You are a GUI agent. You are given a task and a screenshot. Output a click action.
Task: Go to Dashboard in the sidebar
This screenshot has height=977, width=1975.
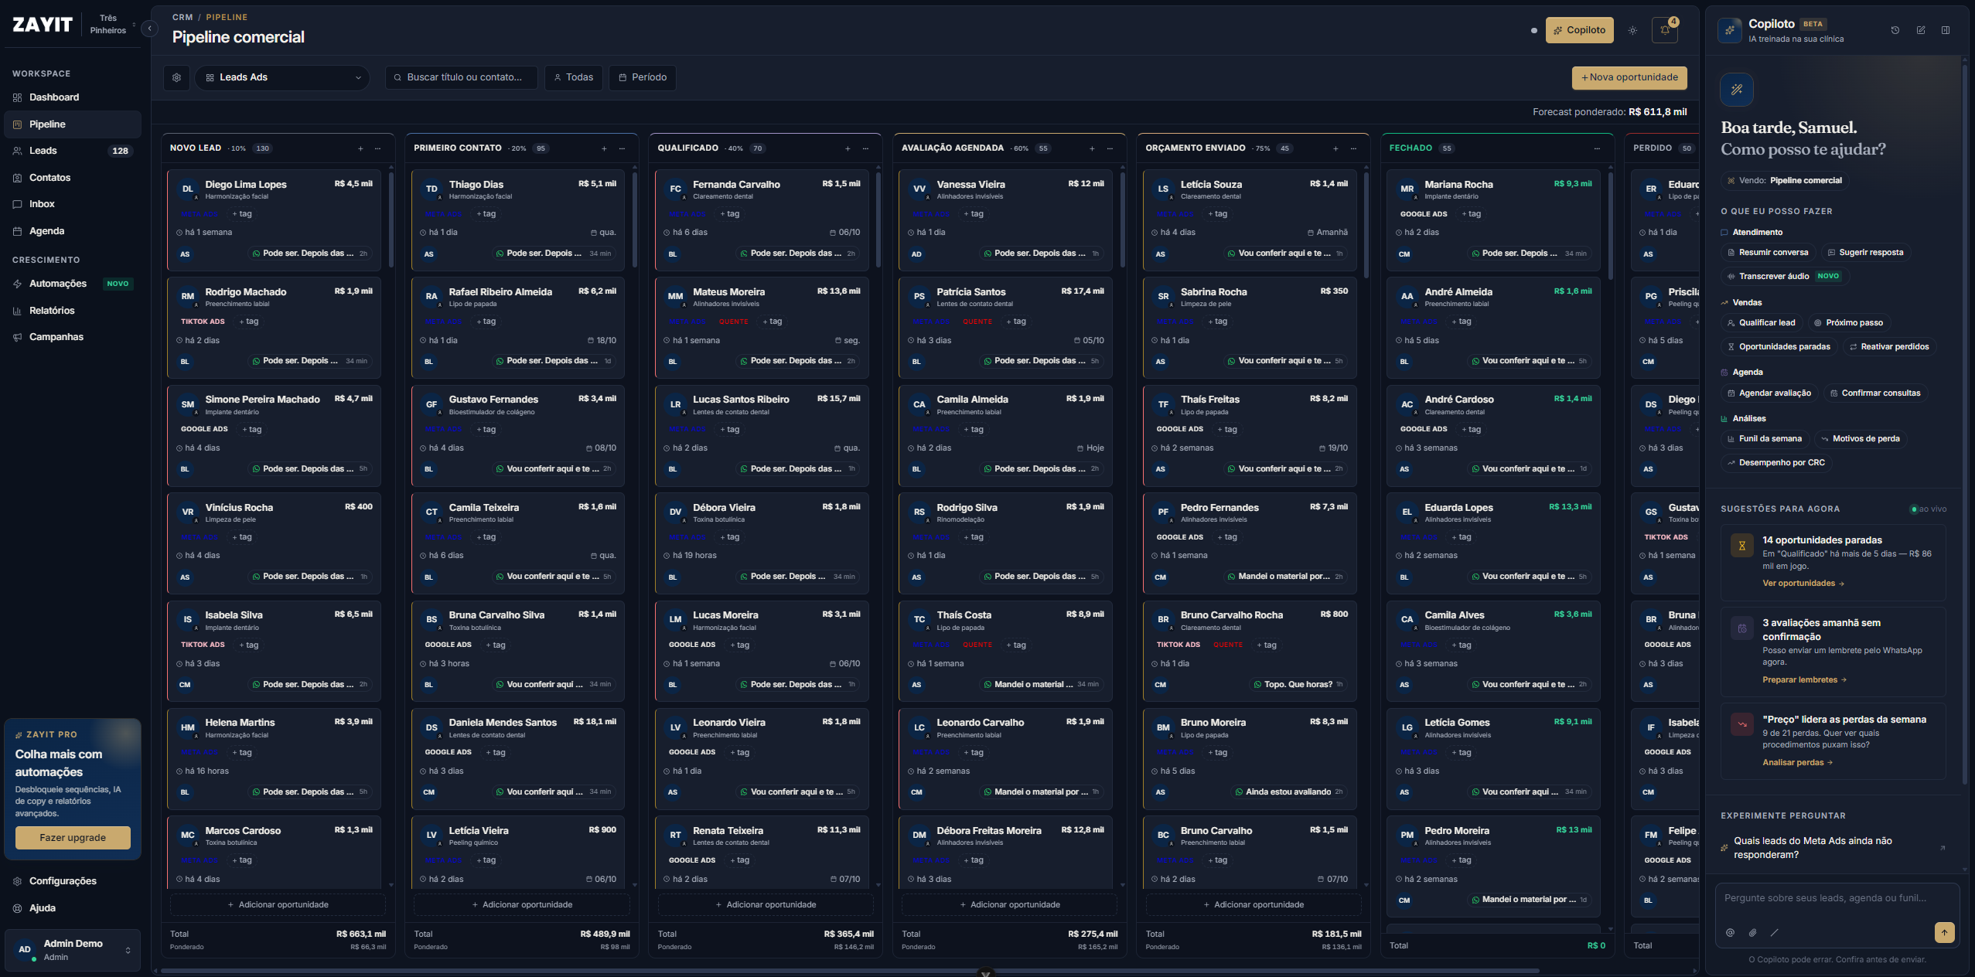pyautogui.click(x=73, y=97)
